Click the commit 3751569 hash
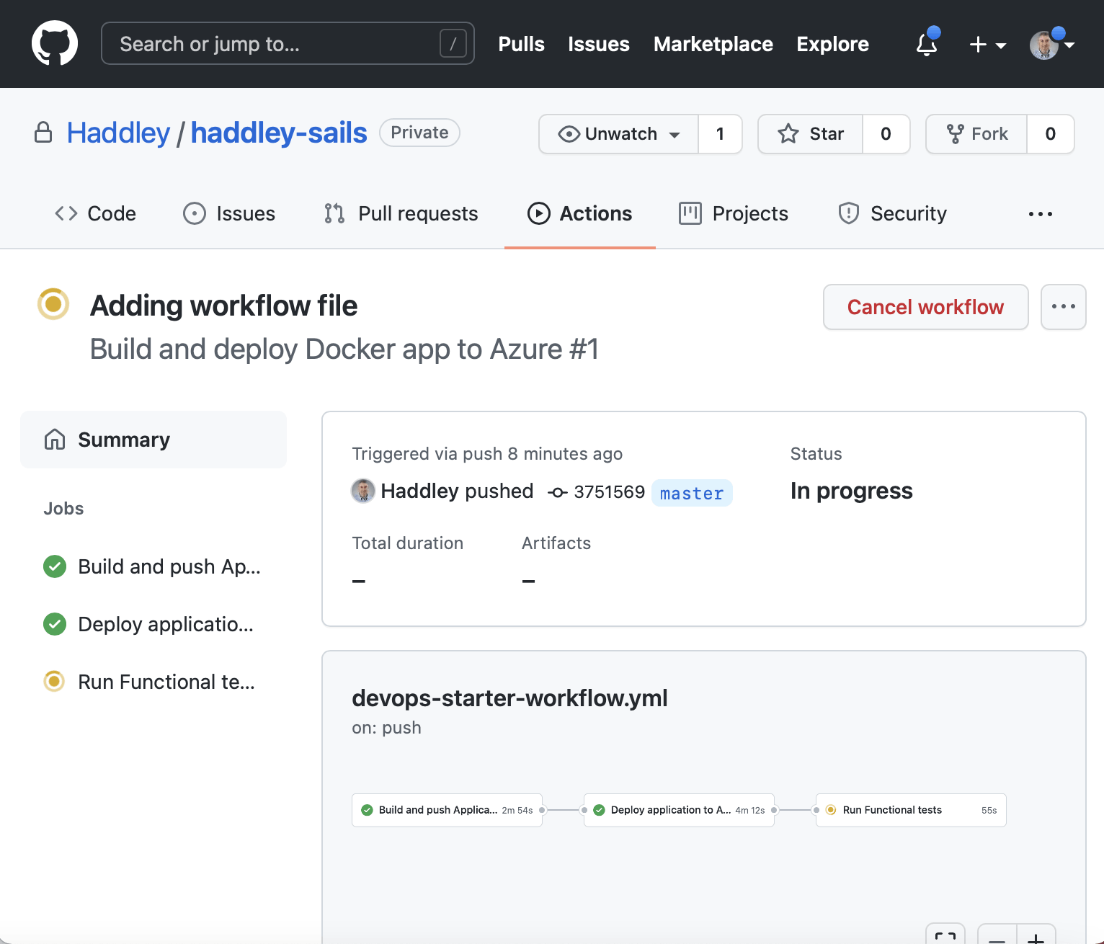Image resolution: width=1104 pixels, height=944 pixels. (x=608, y=492)
